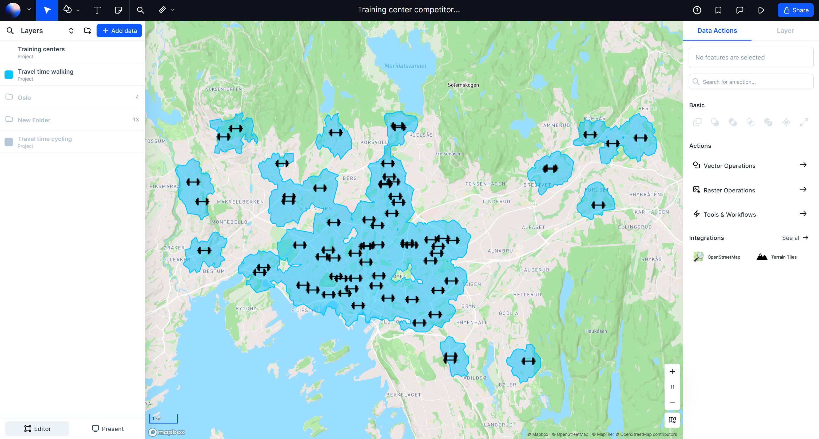The width and height of the screenshot is (819, 439).
Task: Click zoom in button on map
Action: [x=672, y=371]
